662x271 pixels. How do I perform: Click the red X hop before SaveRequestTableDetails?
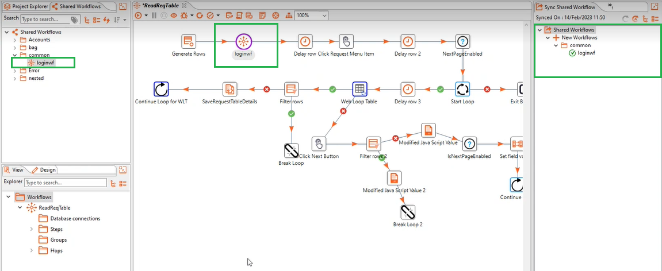tap(266, 89)
